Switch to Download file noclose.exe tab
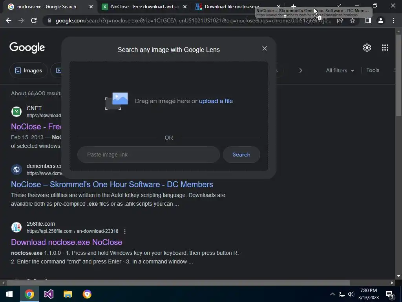The width and height of the screenshot is (402, 302). coord(232,7)
